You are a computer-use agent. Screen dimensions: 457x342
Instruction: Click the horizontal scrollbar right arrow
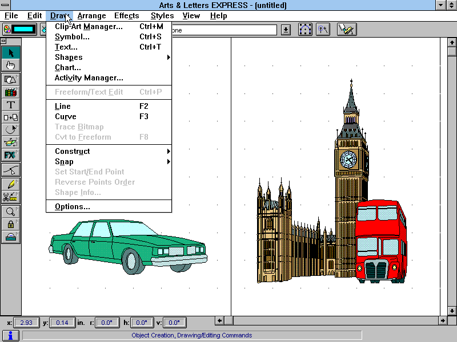coord(442,321)
